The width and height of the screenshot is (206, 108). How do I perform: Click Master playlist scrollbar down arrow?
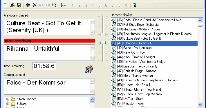tap(200, 105)
